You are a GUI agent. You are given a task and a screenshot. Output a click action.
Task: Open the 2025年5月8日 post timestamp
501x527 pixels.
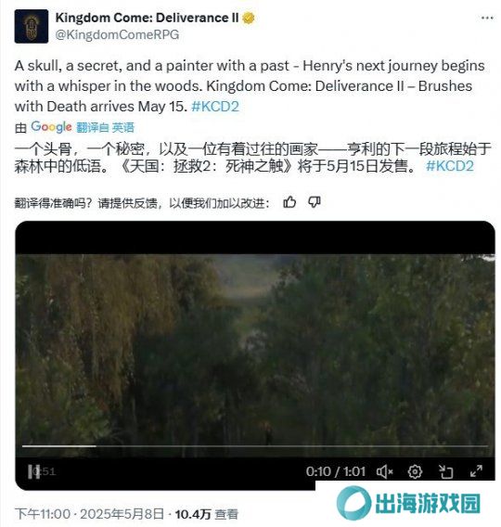tap(122, 514)
